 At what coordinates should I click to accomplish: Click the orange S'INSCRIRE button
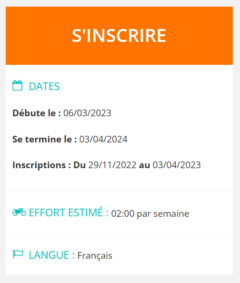click(119, 36)
